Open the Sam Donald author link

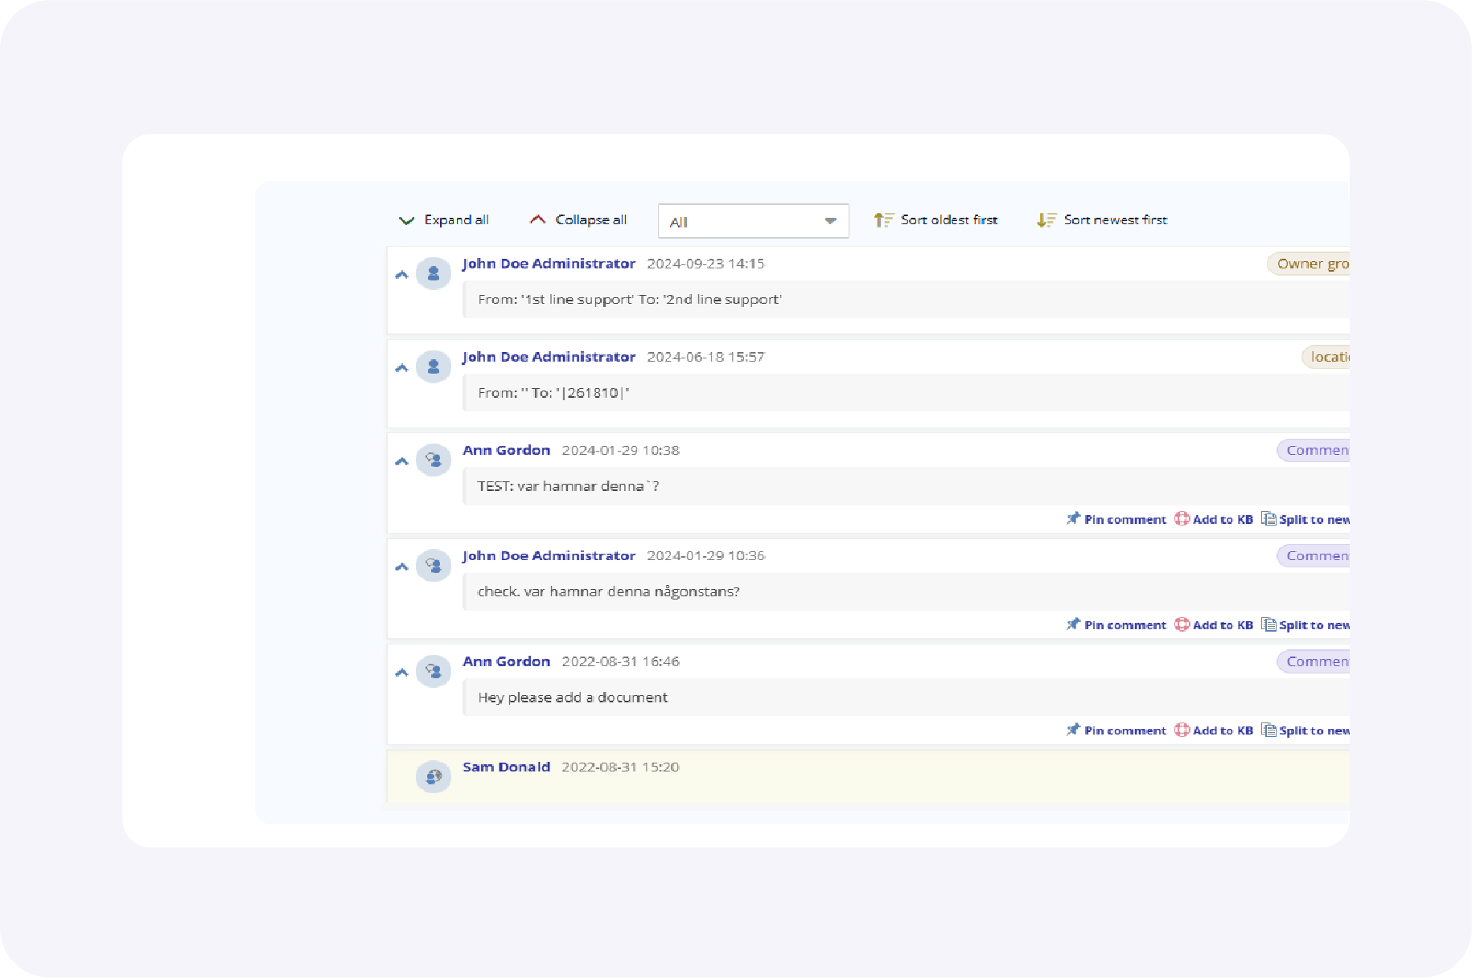507,767
